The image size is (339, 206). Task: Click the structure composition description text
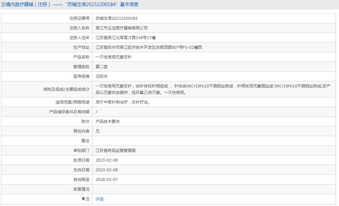tap(213, 89)
